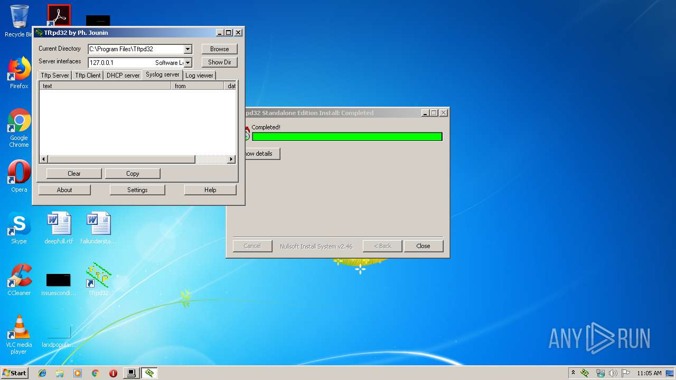The width and height of the screenshot is (676, 380).
Task: Open the Tftpd32 desktop shortcut
Action: point(99,279)
